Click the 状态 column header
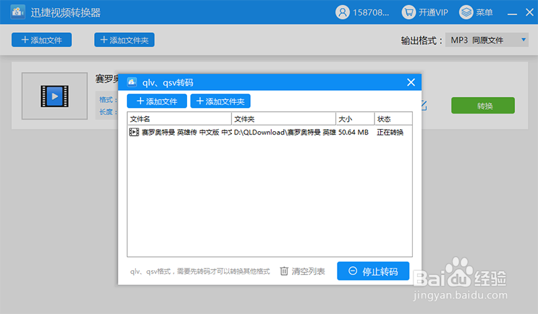Viewport: 538px width, 314px height. [x=393, y=119]
